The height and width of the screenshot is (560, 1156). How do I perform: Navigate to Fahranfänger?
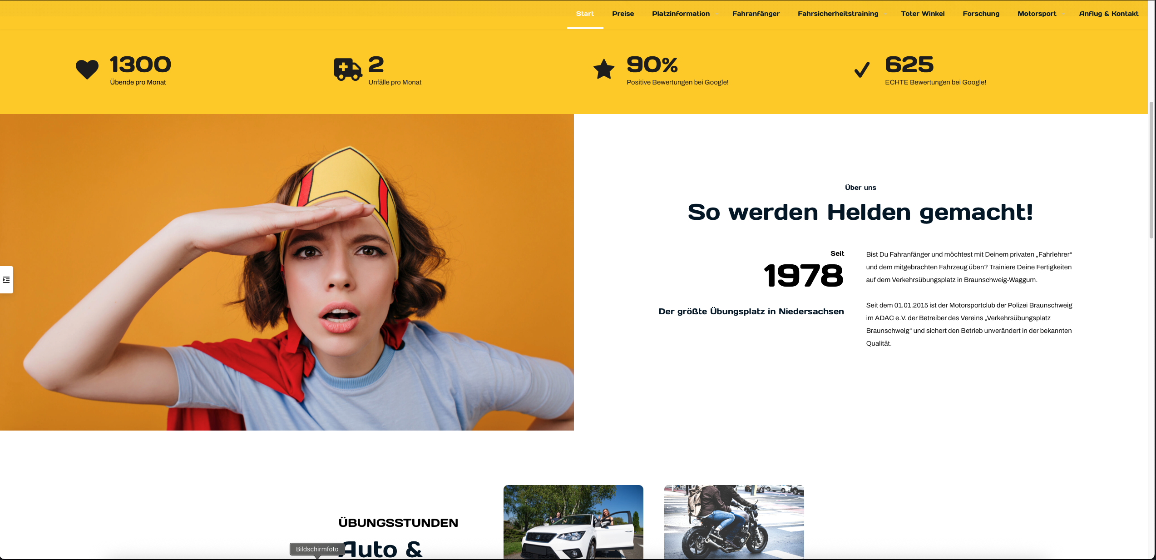pyautogui.click(x=756, y=14)
